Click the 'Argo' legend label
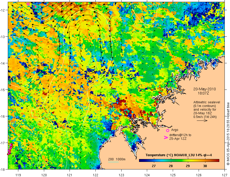This screenshot has height=177, width=230. (x=175, y=130)
